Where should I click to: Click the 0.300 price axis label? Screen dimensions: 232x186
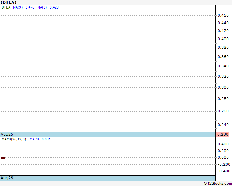pos(223,87)
